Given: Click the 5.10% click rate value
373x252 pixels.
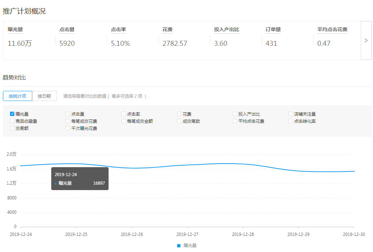Looking at the screenshot, I should click(120, 43).
